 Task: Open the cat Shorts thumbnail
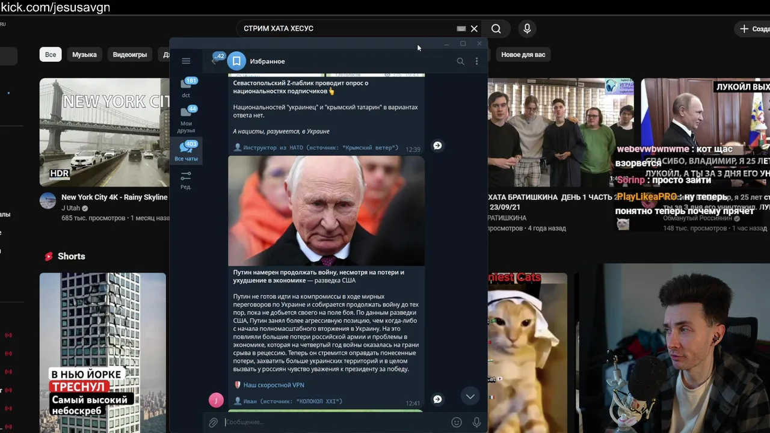527,352
